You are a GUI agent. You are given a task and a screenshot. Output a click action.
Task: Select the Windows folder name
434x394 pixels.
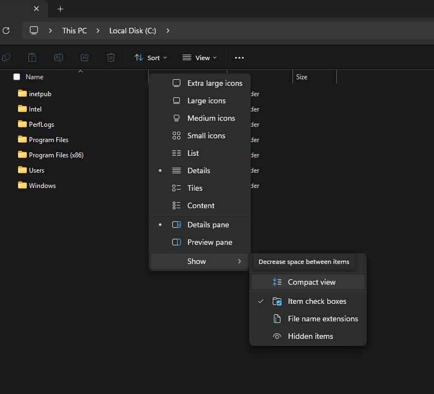click(x=42, y=185)
